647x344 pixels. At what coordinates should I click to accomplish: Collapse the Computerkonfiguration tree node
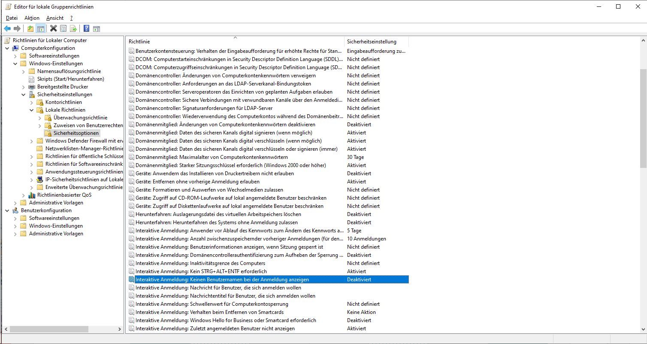tap(7, 48)
